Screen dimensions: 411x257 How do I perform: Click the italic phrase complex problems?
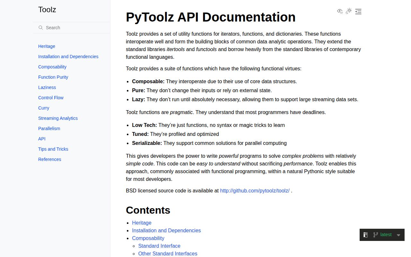pos(303,156)
